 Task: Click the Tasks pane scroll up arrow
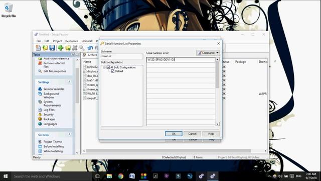coord(77,60)
